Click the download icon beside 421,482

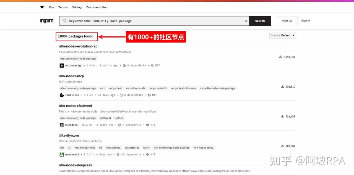(283, 116)
